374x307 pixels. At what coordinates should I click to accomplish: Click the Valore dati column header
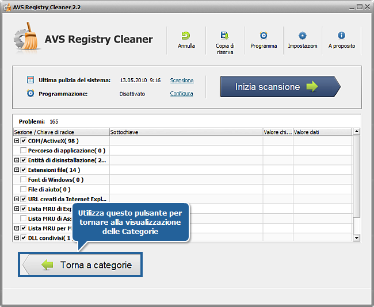pos(322,132)
